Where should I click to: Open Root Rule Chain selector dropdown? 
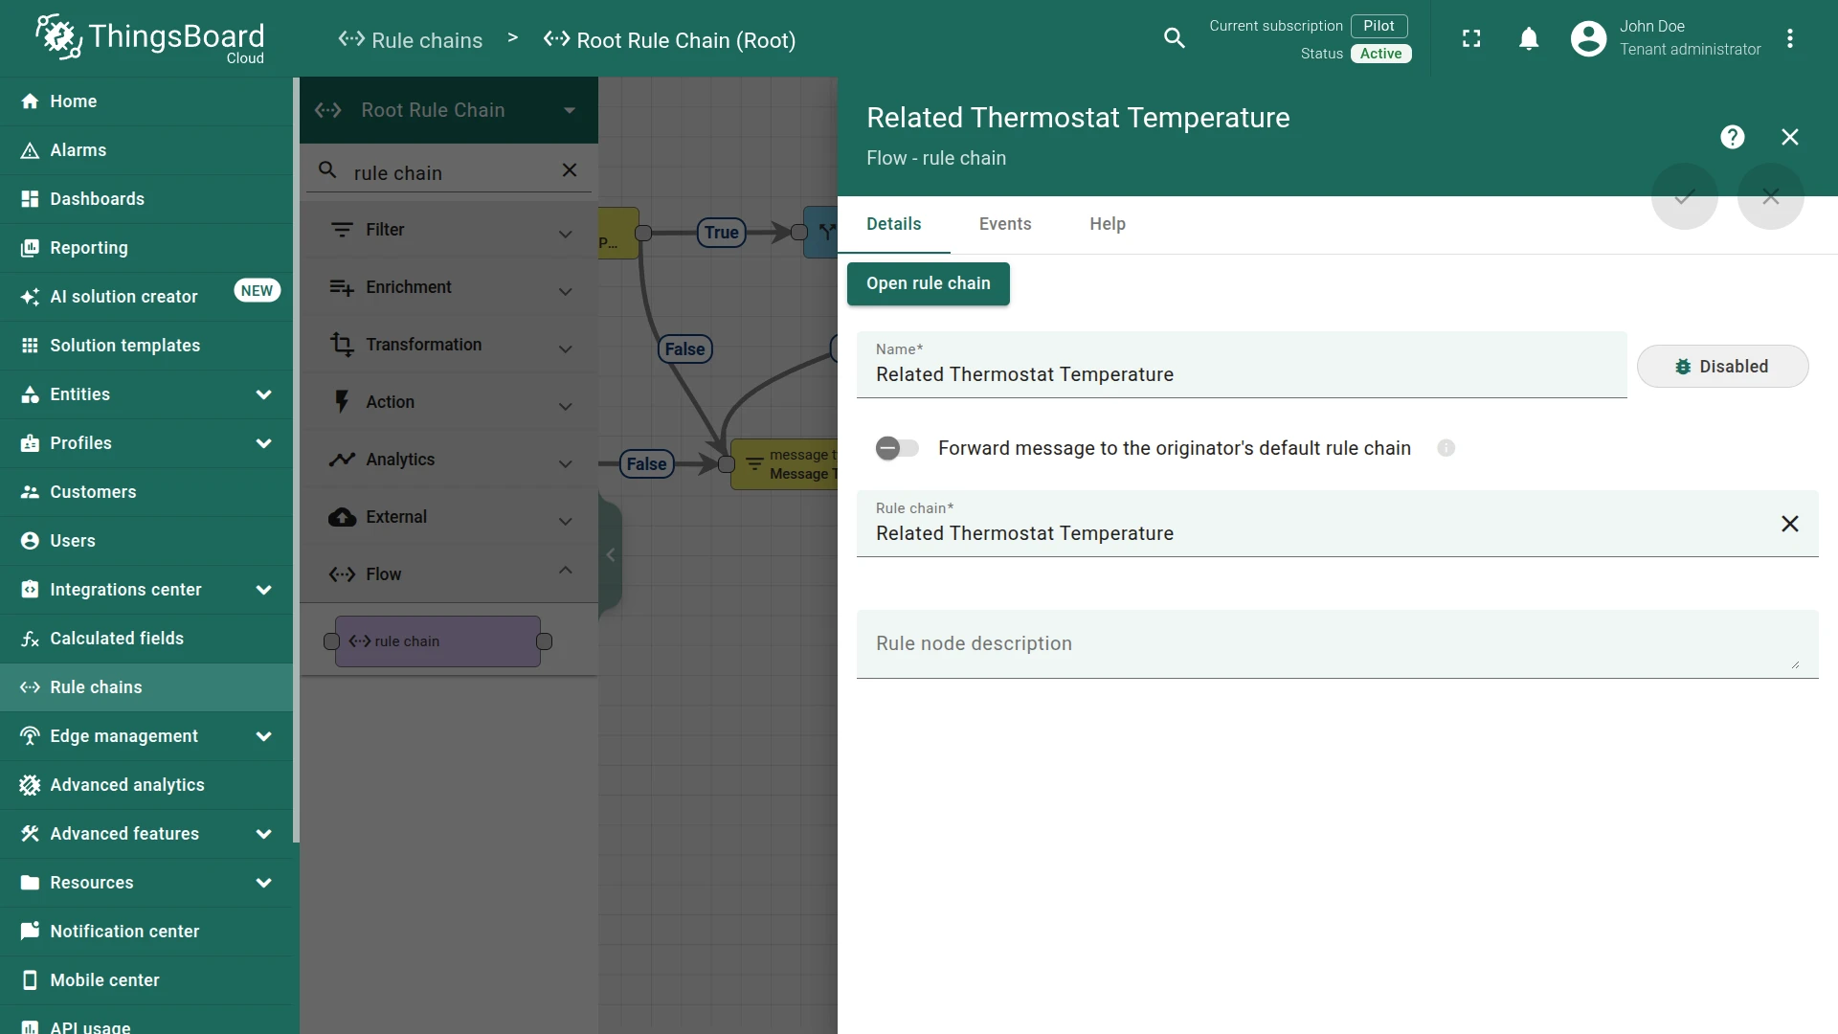click(x=448, y=110)
